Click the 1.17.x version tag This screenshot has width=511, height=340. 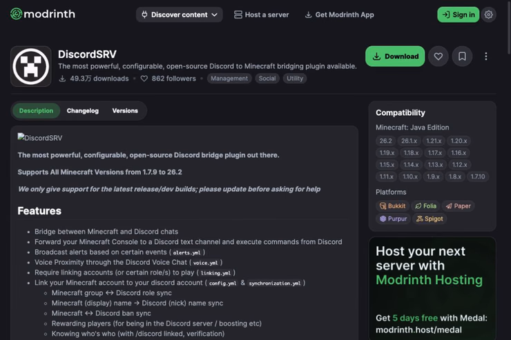[x=435, y=153]
